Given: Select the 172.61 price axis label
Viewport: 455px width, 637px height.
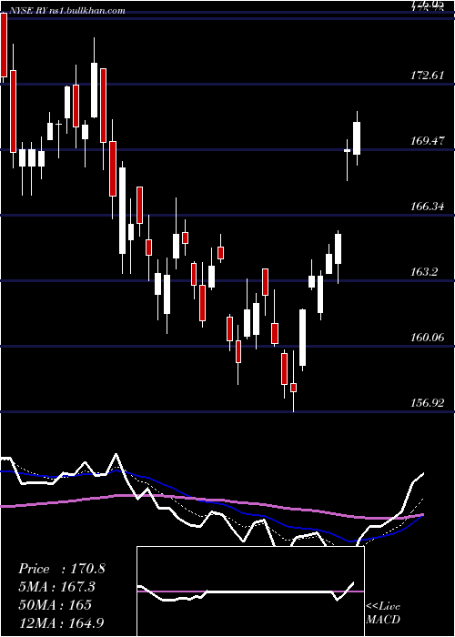Looking at the screenshot, I should pyautogui.click(x=427, y=76).
